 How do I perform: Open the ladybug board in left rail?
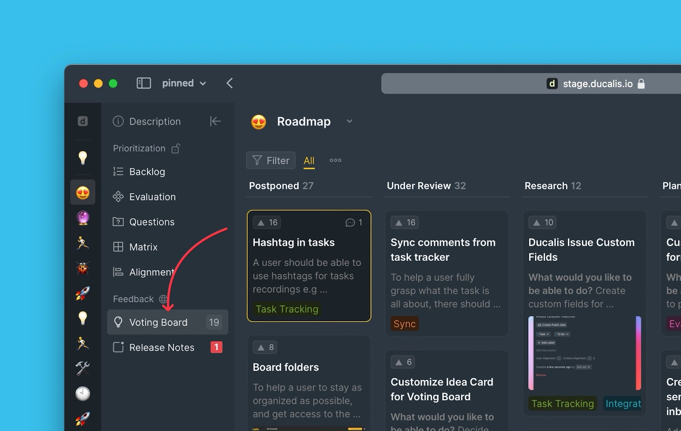[83, 268]
